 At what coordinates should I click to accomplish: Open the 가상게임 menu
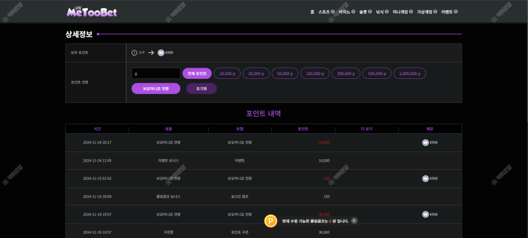pos(424,12)
